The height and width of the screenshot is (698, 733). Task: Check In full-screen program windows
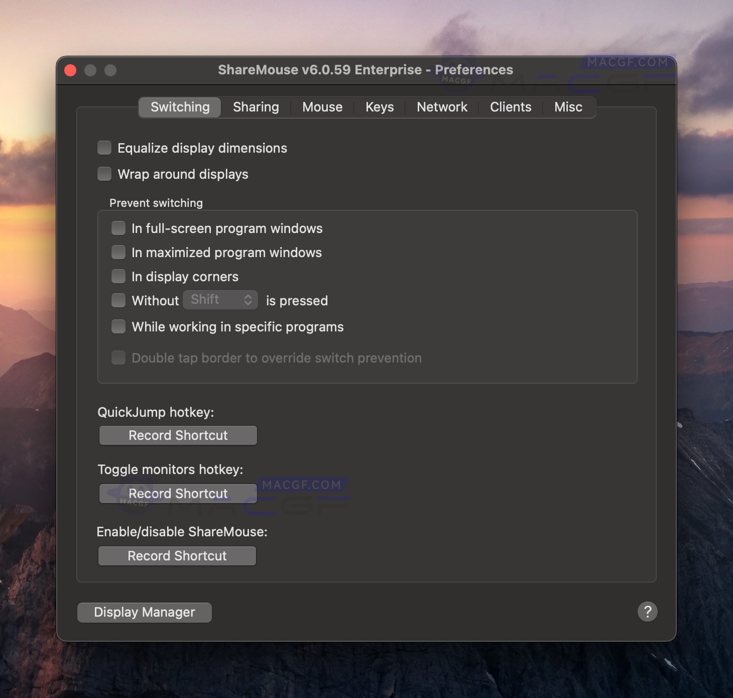pyautogui.click(x=118, y=228)
